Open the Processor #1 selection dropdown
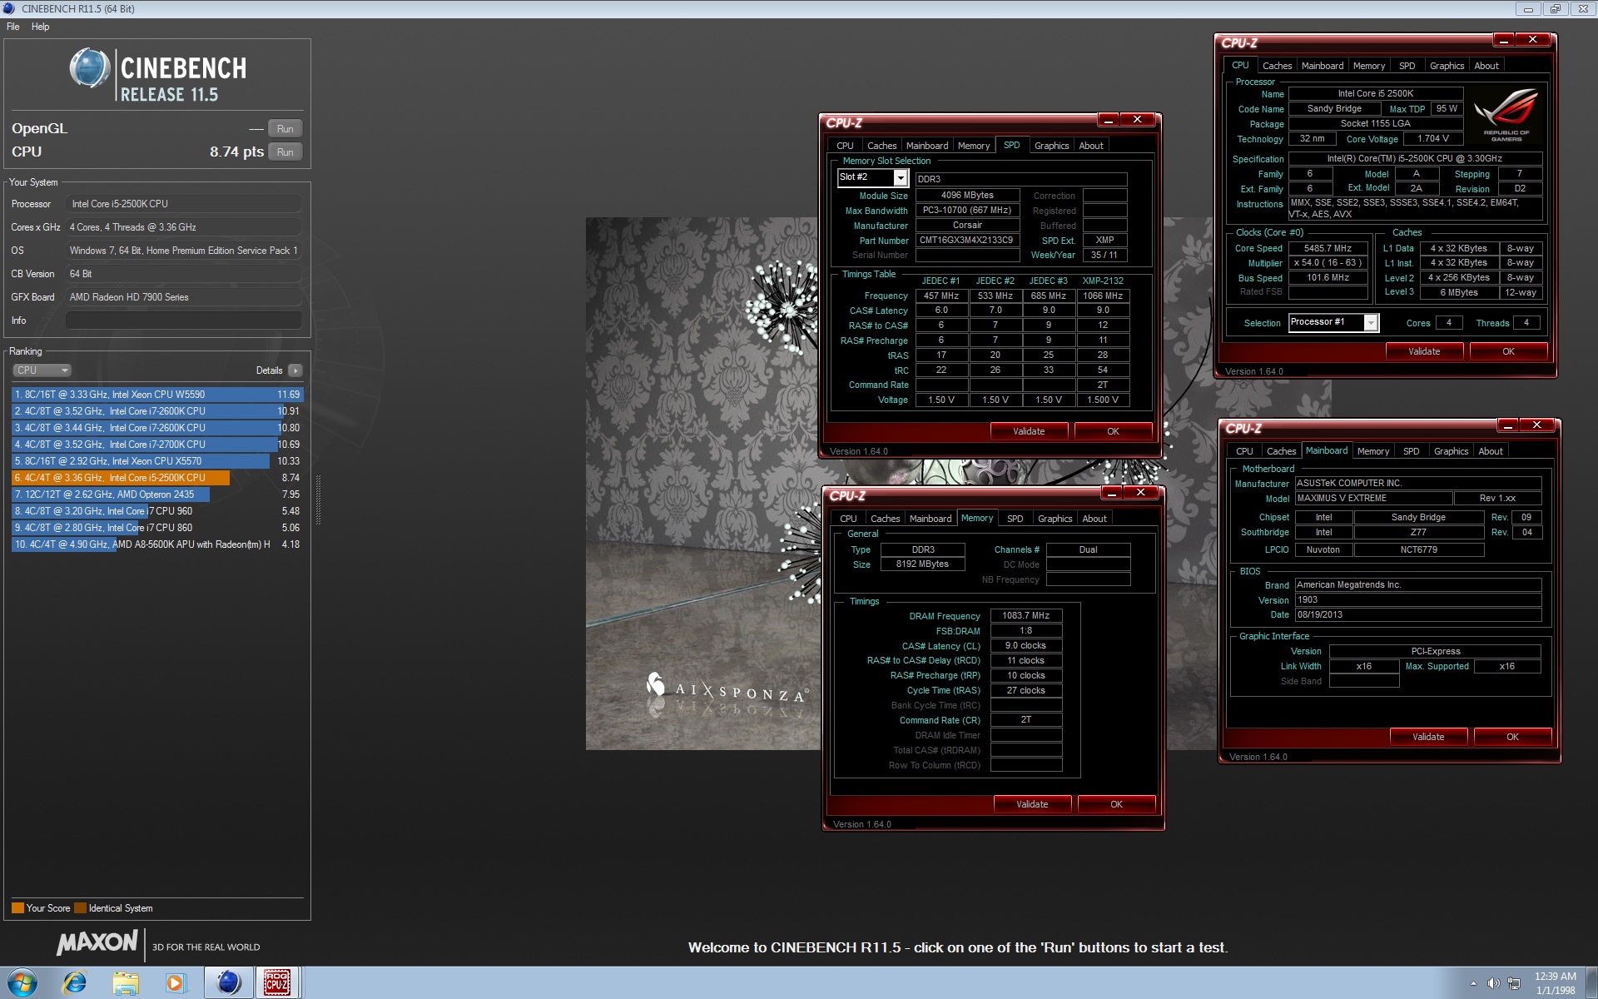 click(x=1333, y=322)
